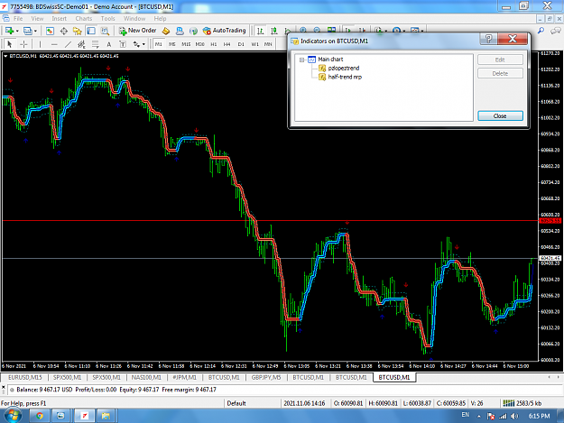
Task: Switch timeframe to H1
Action: coord(214,44)
